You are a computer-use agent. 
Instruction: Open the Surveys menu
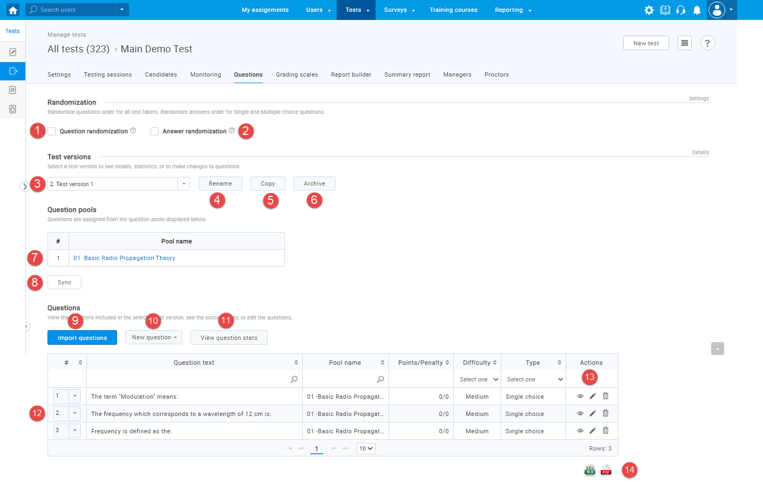[399, 10]
